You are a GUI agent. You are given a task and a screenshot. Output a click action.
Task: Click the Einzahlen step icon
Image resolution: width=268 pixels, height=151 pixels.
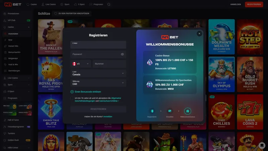170,111
